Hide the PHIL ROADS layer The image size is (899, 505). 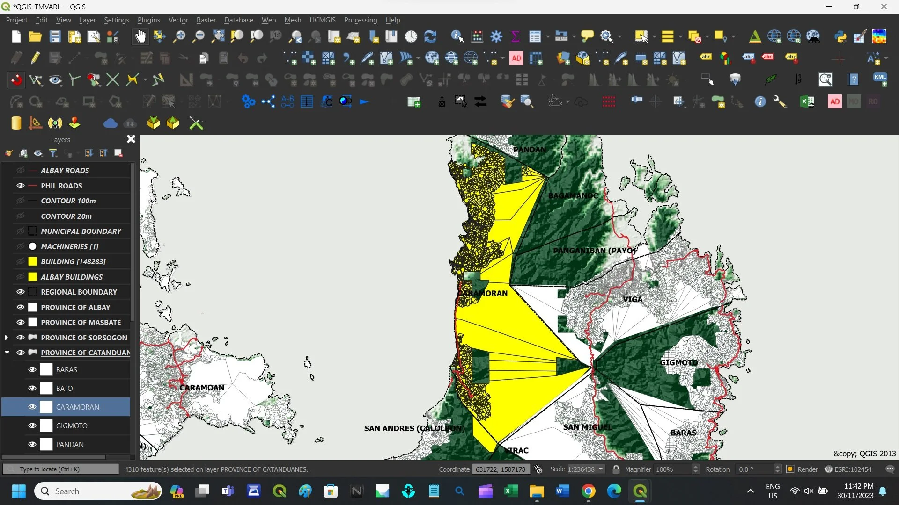pyautogui.click(x=20, y=186)
